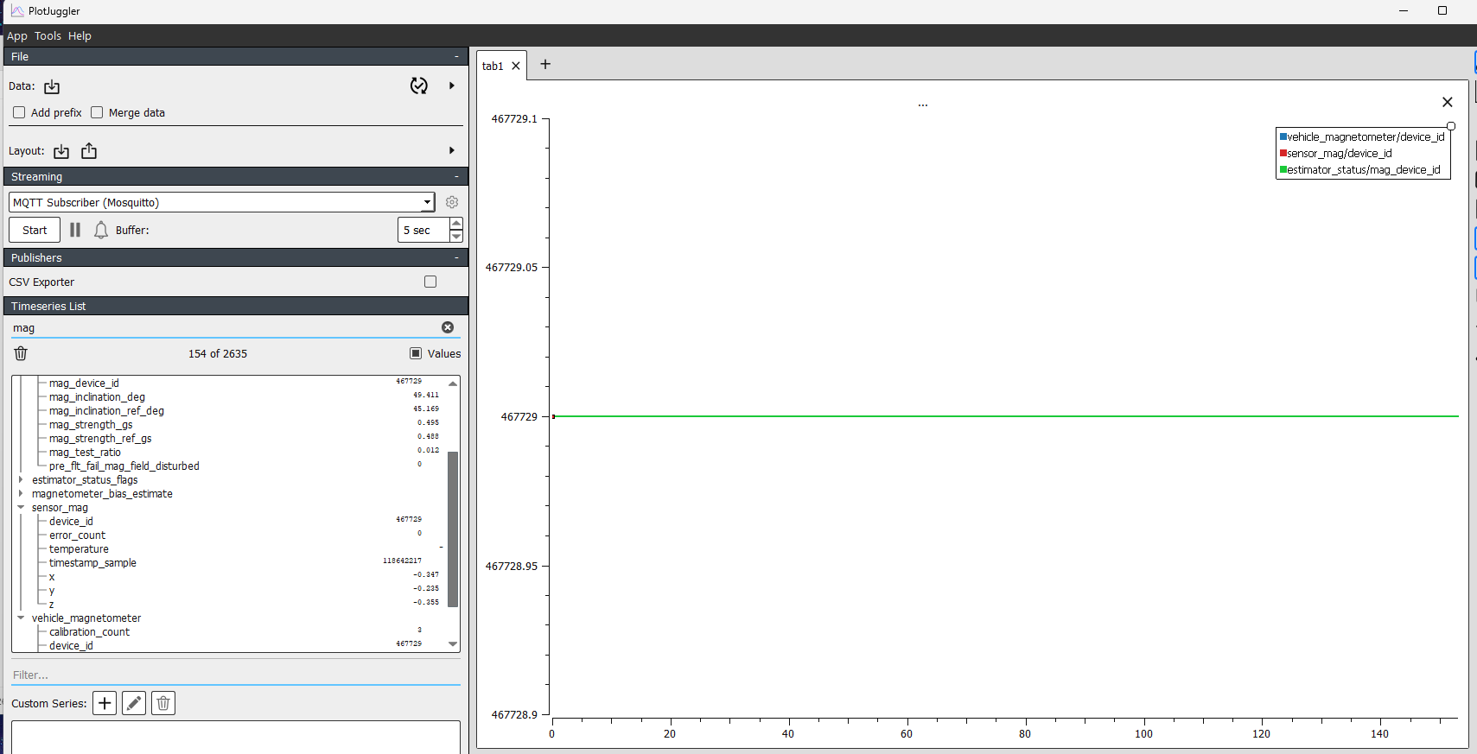Click the notification bell icon

101,230
